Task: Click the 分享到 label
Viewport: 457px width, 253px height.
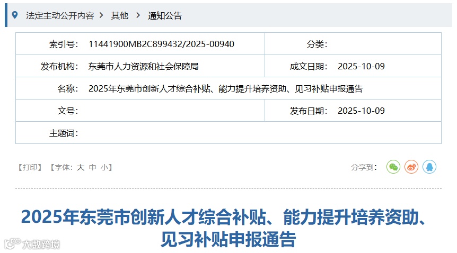Action: click(x=364, y=167)
